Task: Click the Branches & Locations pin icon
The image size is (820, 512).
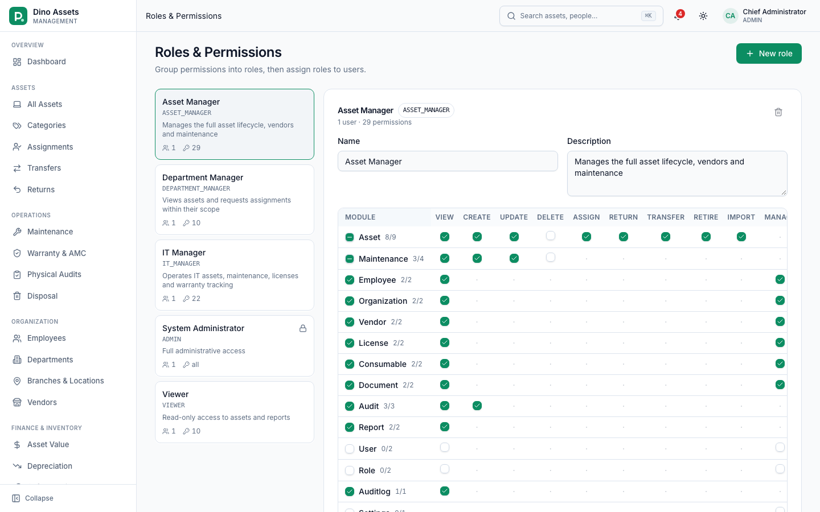Action: [17, 381]
